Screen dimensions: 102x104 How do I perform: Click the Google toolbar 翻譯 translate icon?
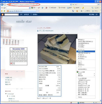pyautogui.click(x=68, y=8)
